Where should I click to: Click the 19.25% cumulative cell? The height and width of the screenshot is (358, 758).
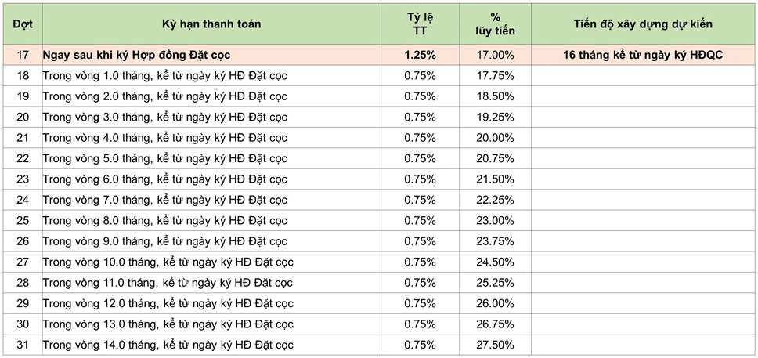[x=495, y=117]
